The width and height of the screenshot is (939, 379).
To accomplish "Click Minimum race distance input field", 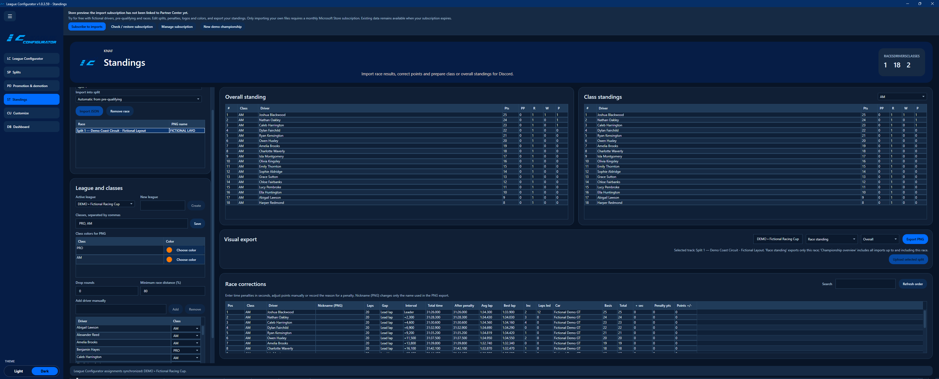I will [x=172, y=291].
